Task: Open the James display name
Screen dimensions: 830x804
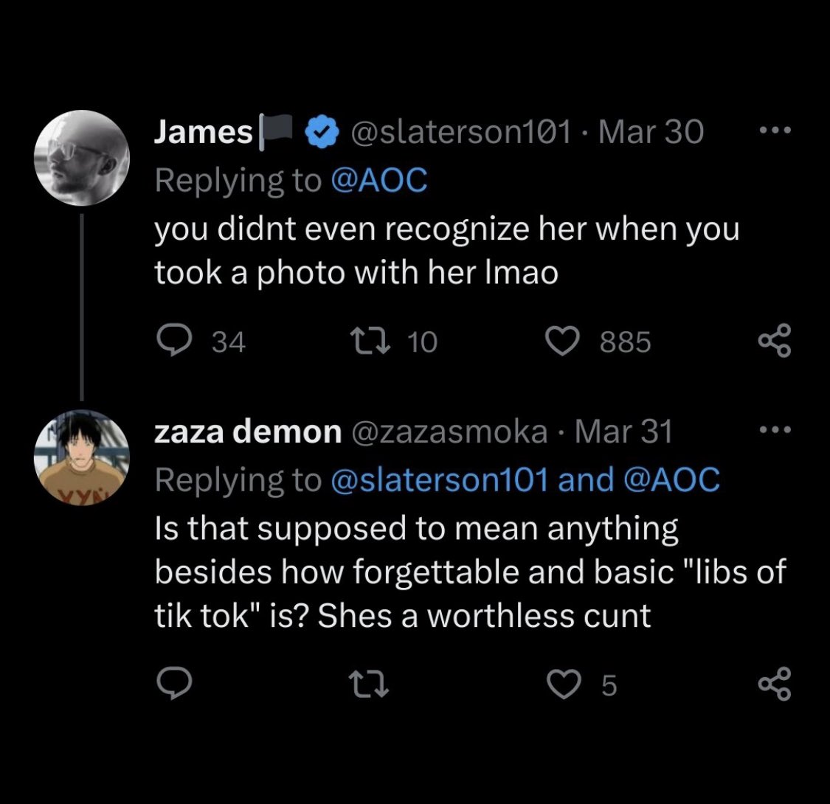Action: [x=204, y=131]
